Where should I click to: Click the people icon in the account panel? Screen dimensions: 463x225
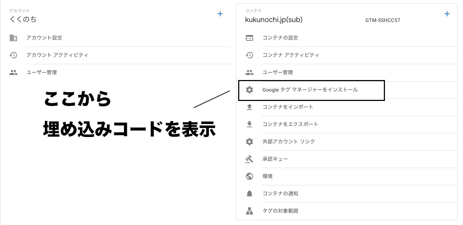tap(13, 72)
